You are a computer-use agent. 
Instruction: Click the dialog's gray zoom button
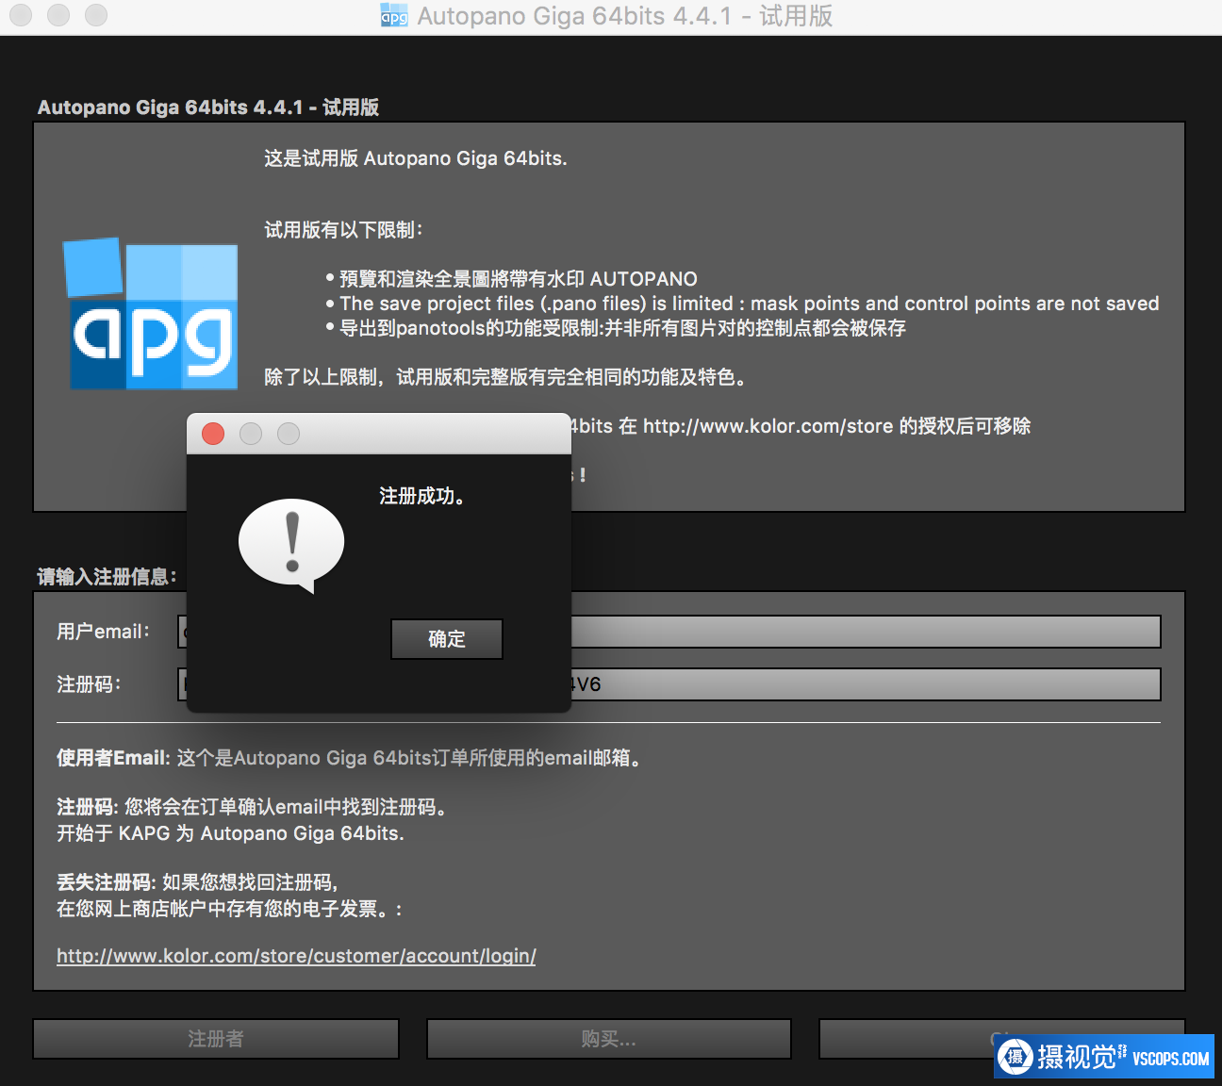point(289,434)
